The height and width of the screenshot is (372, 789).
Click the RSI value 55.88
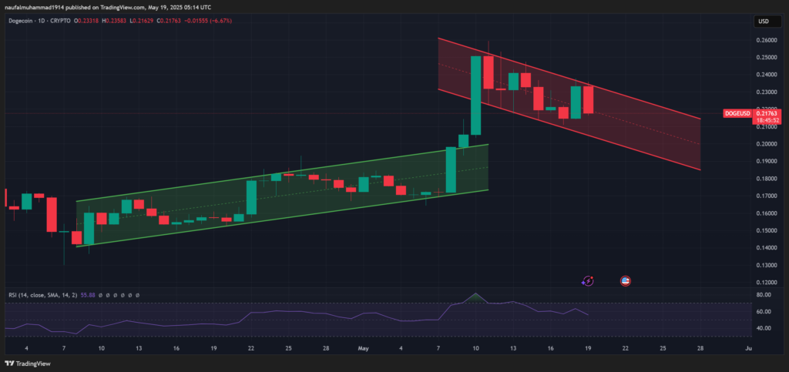tap(88, 295)
